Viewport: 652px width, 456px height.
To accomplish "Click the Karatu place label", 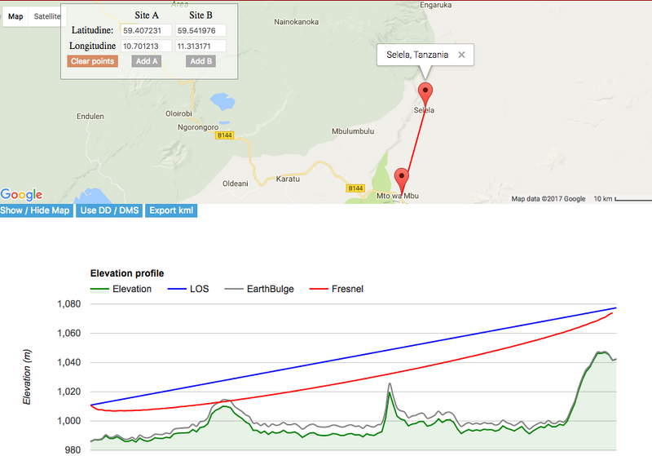I will 288,179.
